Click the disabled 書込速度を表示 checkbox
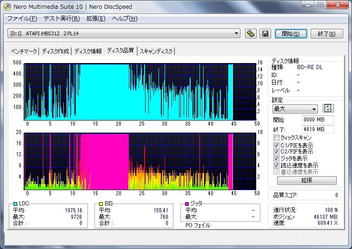352x249 pixels. tap(276, 172)
